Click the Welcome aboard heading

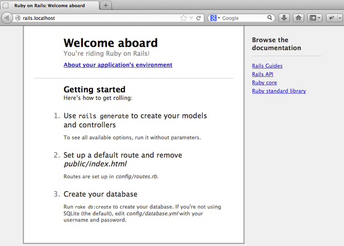click(x=110, y=43)
